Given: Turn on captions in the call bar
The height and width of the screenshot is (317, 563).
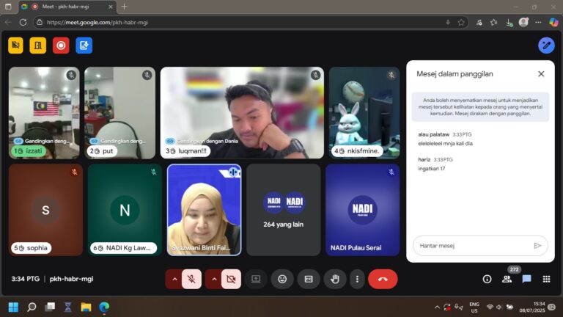Looking at the screenshot, I should tap(309, 279).
